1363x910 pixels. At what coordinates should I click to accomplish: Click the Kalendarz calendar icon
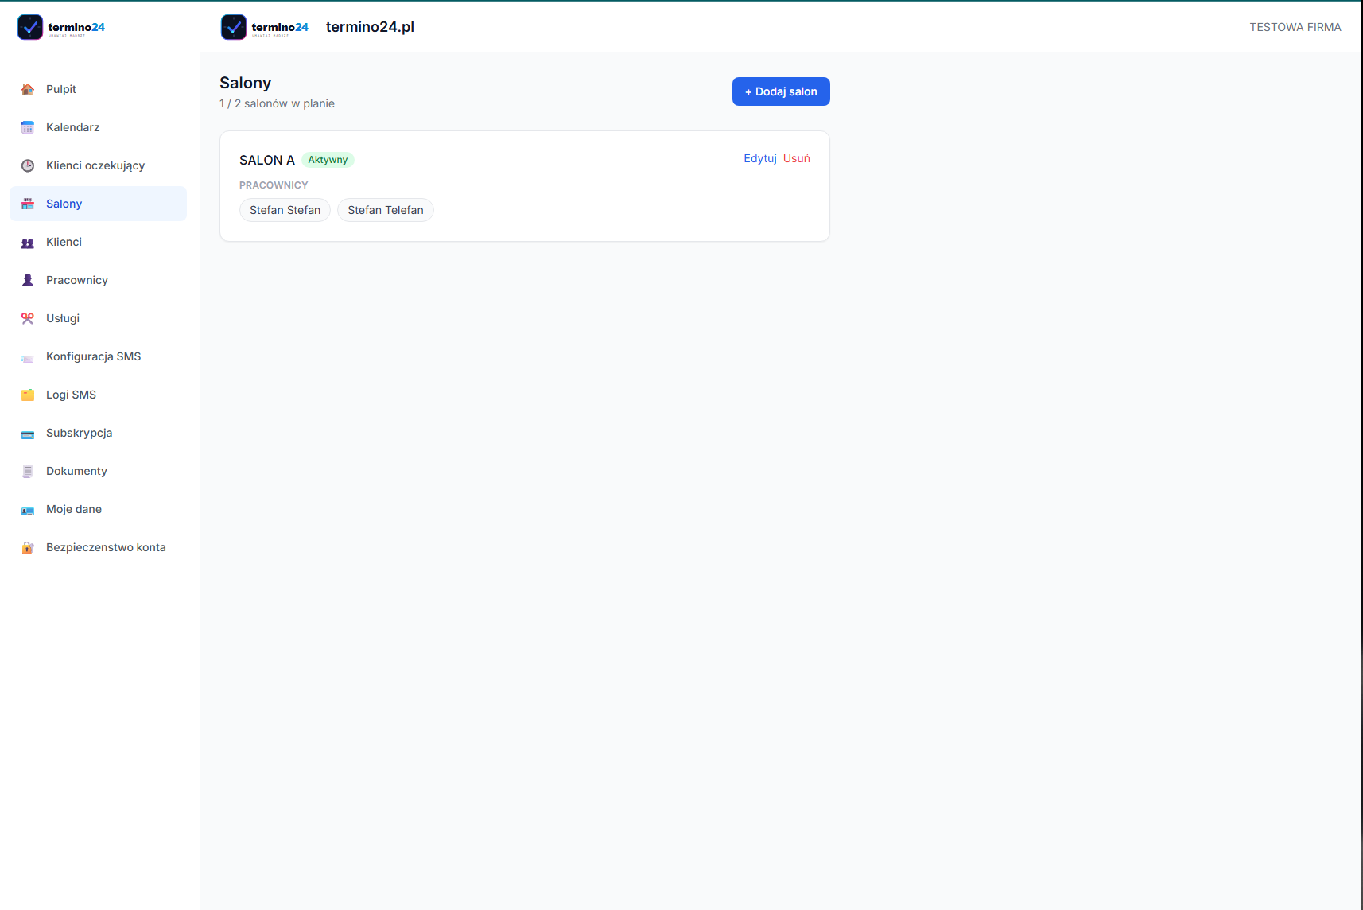pyautogui.click(x=28, y=127)
